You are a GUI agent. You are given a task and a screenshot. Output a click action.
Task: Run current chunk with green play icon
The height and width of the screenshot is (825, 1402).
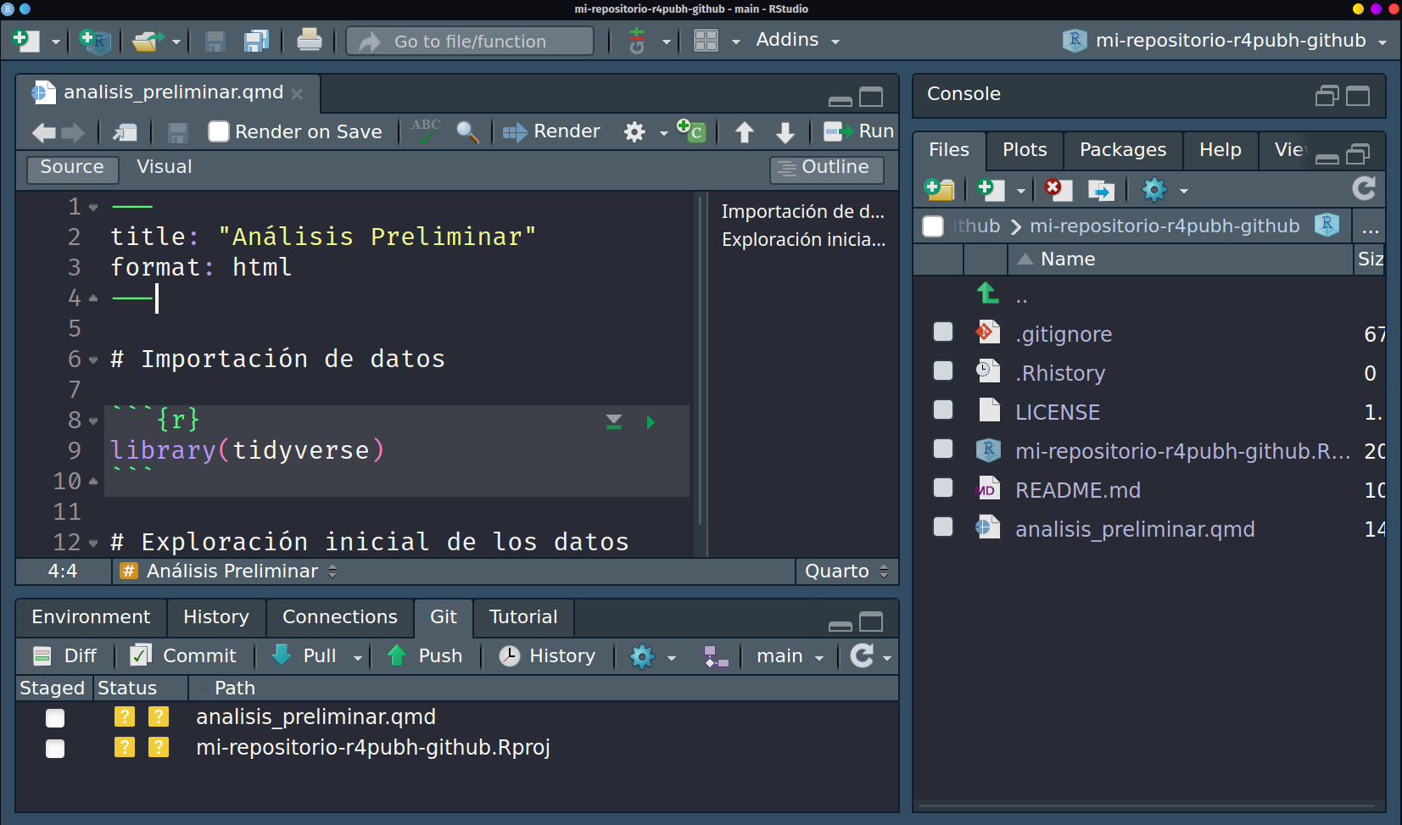coord(651,422)
